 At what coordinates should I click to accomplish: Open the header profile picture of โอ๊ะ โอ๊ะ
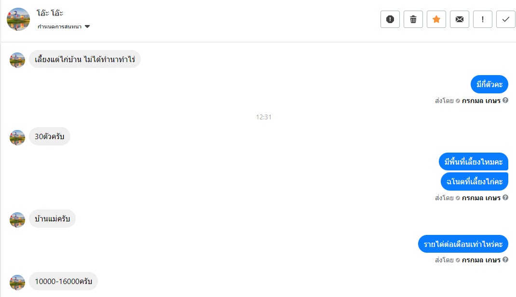pyautogui.click(x=18, y=19)
